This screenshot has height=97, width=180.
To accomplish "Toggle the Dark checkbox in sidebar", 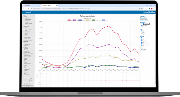I will (29, 79).
